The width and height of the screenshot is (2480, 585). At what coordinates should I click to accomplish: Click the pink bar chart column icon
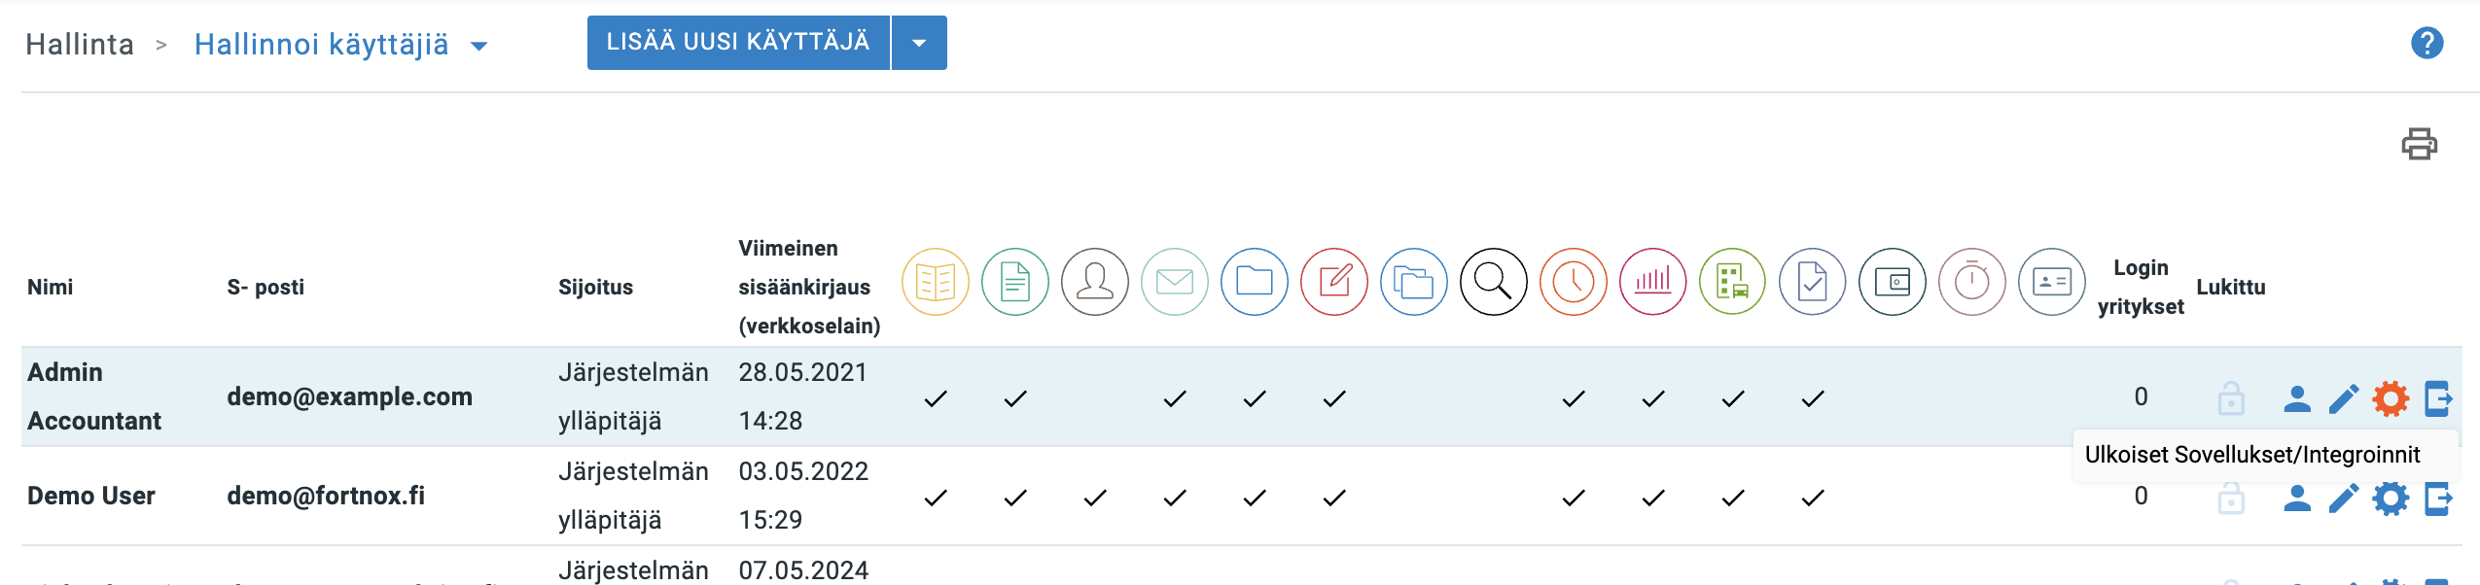pos(1652,282)
